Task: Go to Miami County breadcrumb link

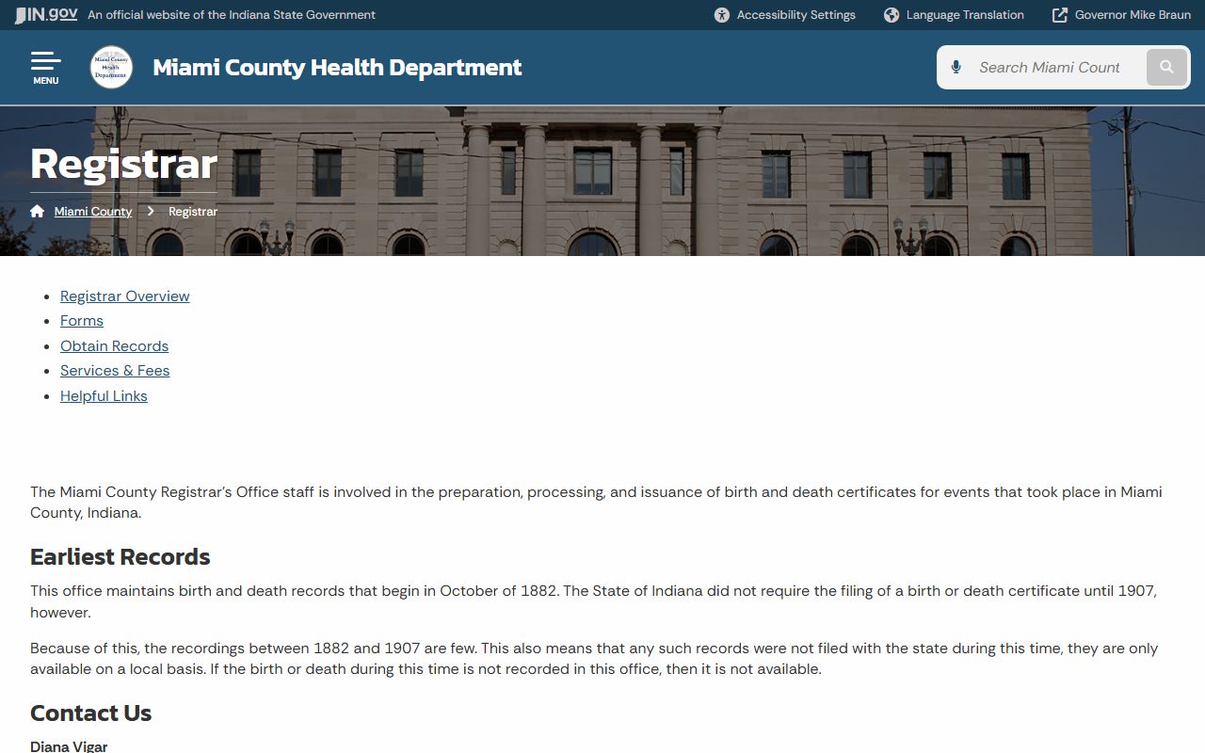Action: [93, 212]
